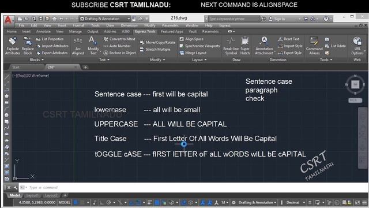
Task: Click the ViewCube top face
Action: coord(355,84)
